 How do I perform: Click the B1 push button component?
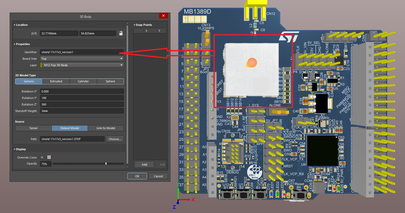point(227,194)
